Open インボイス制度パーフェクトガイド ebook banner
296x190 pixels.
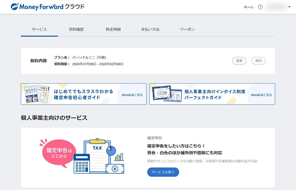tap(212, 94)
